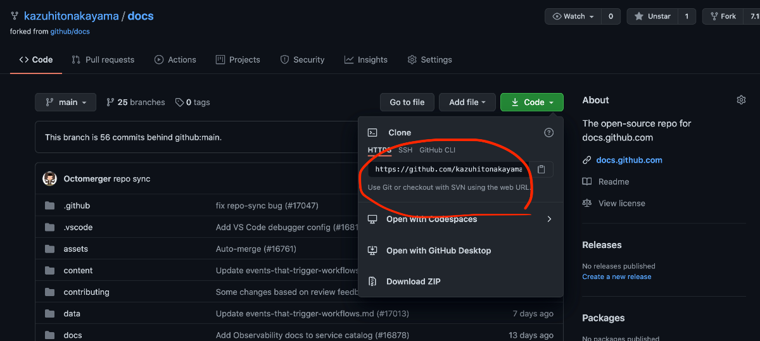Open the Watch dropdown
Image resolution: width=760 pixels, height=341 pixels.
click(x=573, y=16)
